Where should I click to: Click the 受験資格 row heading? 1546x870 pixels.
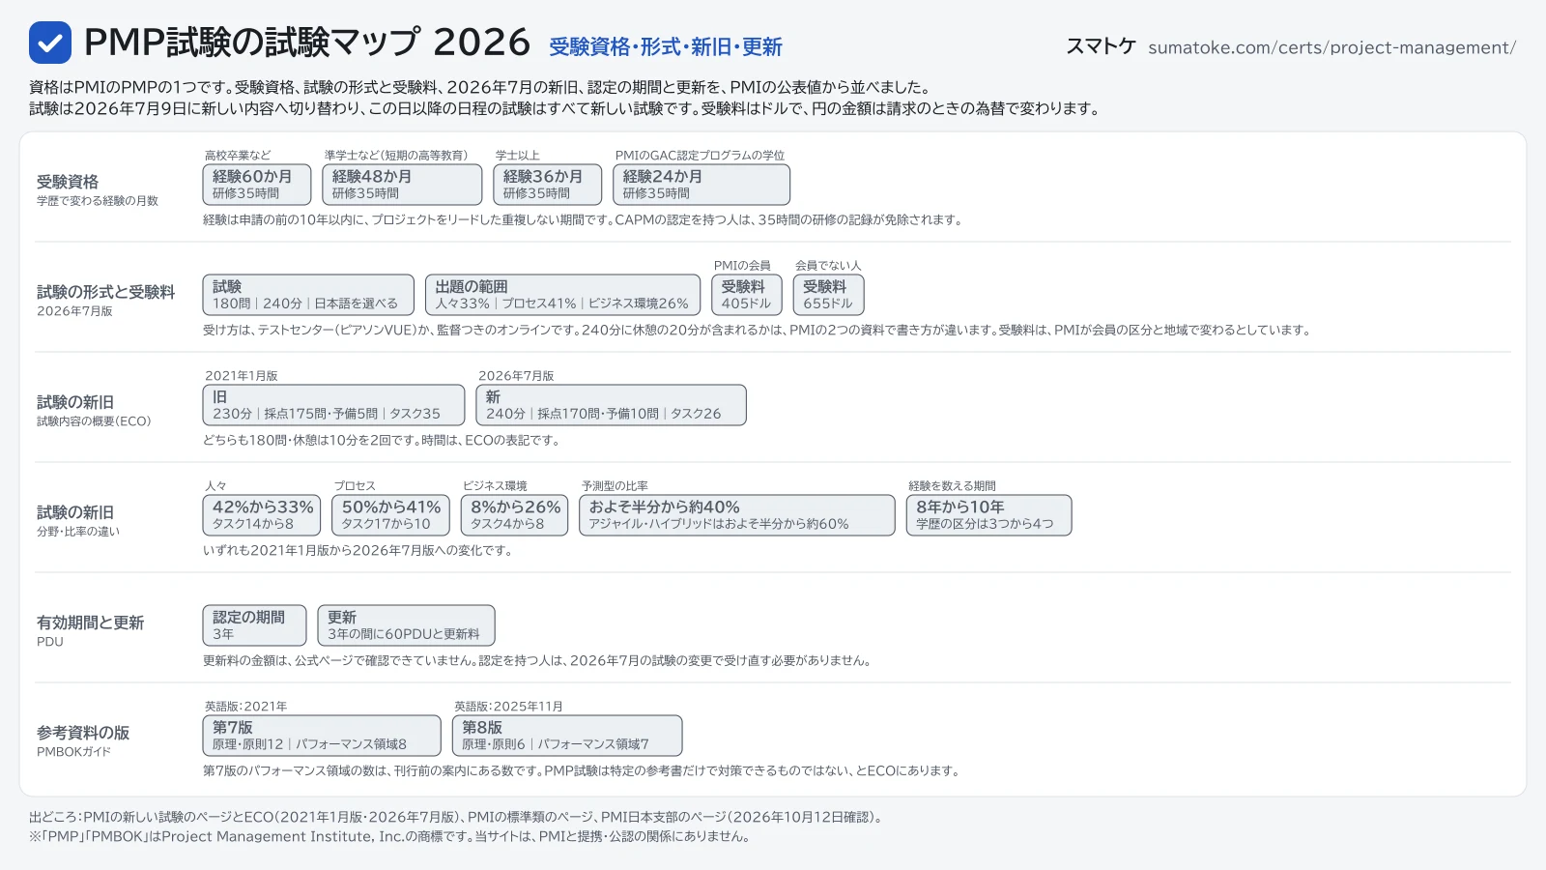click(68, 182)
